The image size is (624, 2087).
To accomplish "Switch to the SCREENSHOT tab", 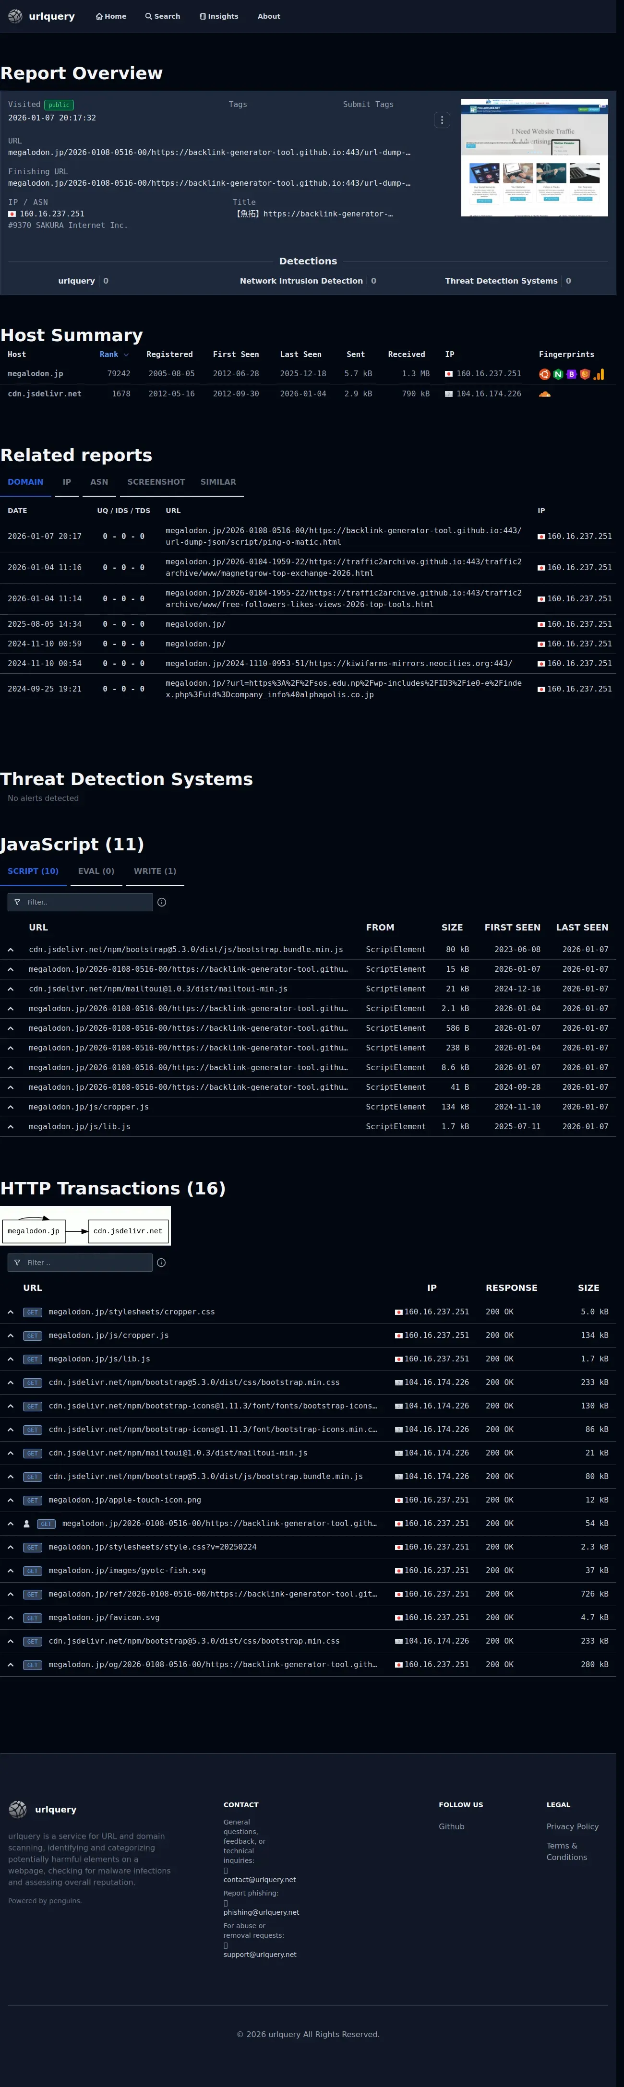I will [x=156, y=482].
